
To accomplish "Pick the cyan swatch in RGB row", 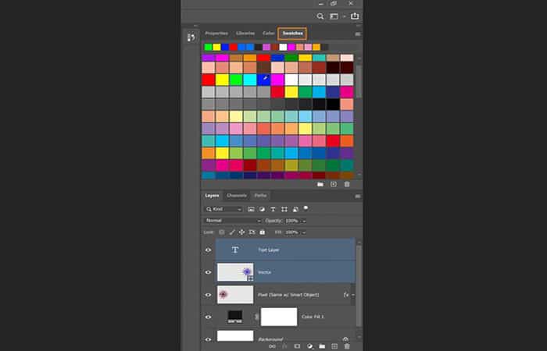I will tap(250, 80).
